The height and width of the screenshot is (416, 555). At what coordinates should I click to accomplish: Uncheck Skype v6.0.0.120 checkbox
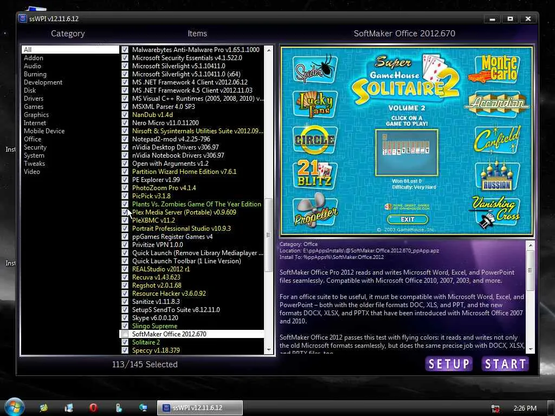[x=125, y=317]
